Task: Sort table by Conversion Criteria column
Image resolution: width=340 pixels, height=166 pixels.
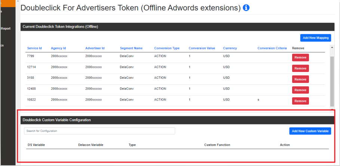Action: [272, 48]
